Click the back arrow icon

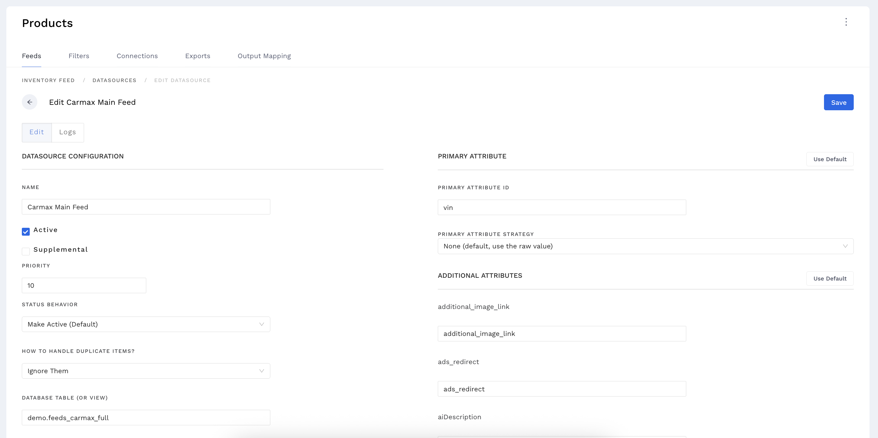point(30,102)
